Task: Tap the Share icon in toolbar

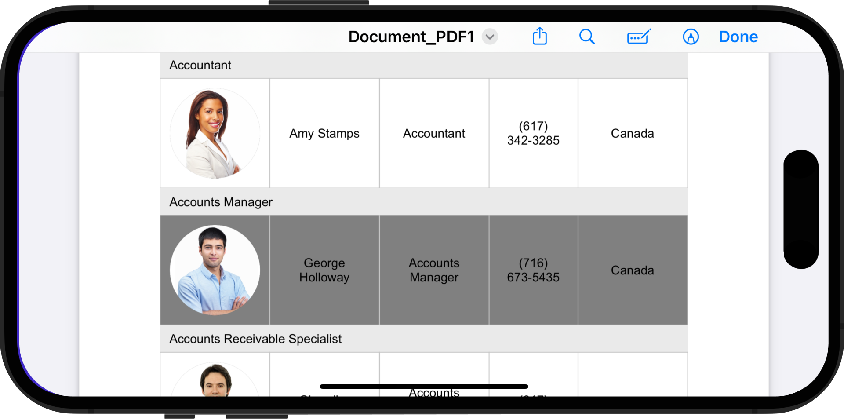Action: click(x=539, y=37)
